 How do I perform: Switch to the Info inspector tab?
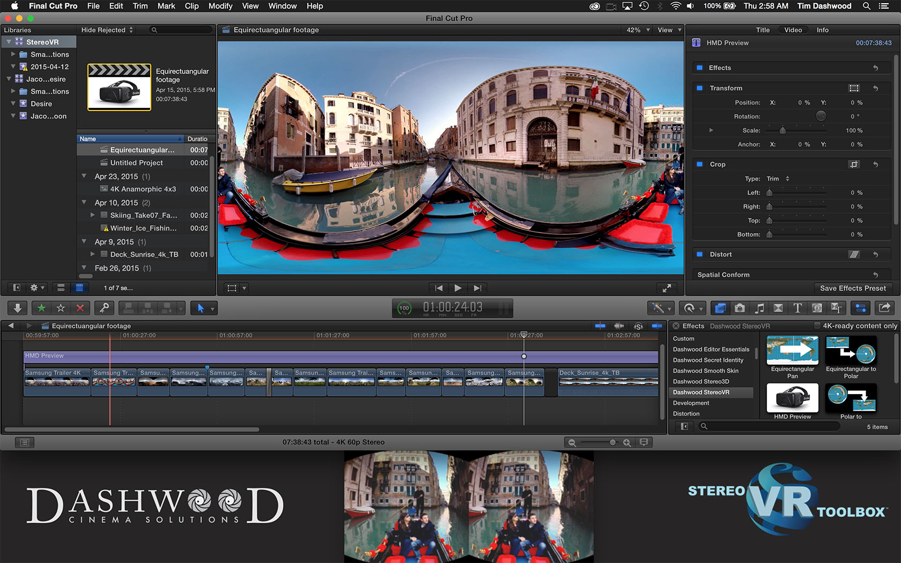[x=822, y=30]
